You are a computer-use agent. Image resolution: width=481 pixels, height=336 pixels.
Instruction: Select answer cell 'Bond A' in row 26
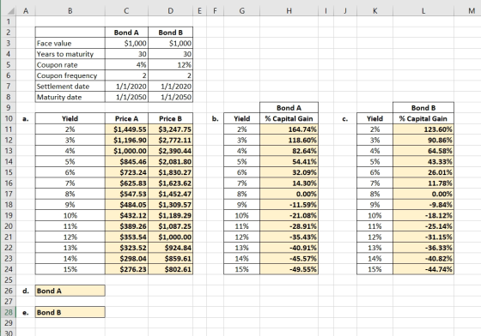point(70,291)
